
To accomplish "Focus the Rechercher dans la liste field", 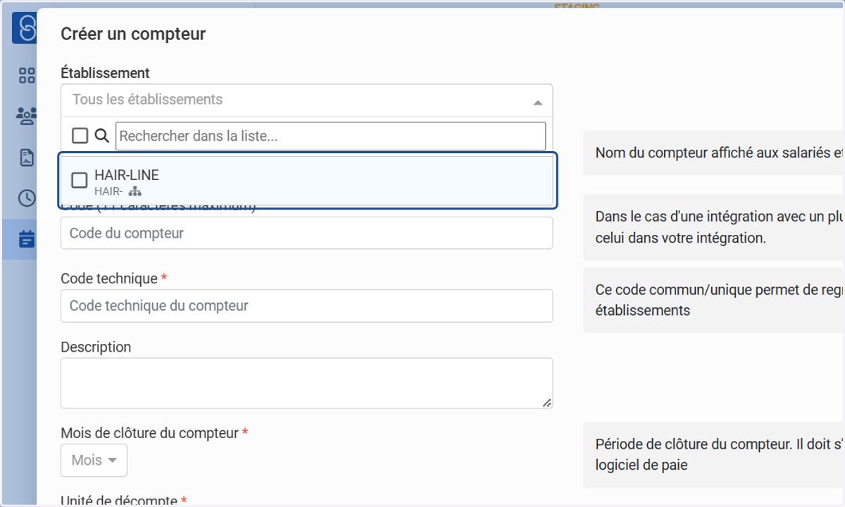I will click(x=330, y=136).
